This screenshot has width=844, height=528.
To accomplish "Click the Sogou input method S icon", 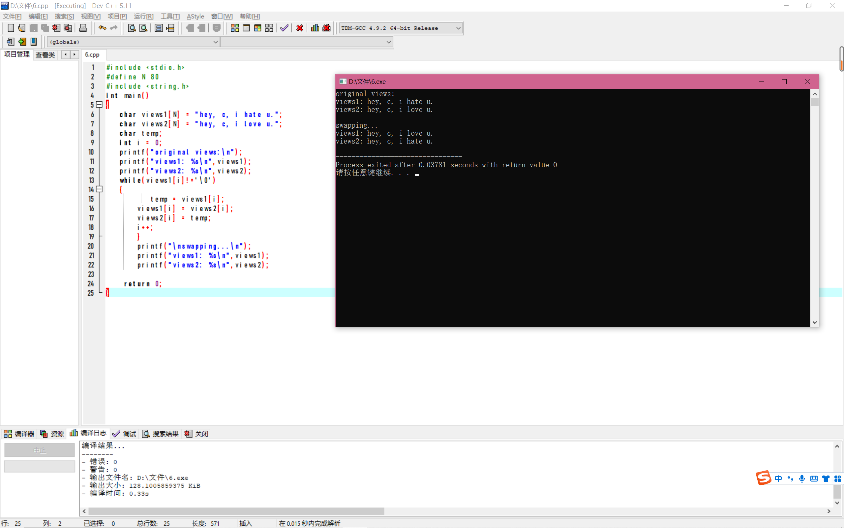I will pyautogui.click(x=764, y=478).
